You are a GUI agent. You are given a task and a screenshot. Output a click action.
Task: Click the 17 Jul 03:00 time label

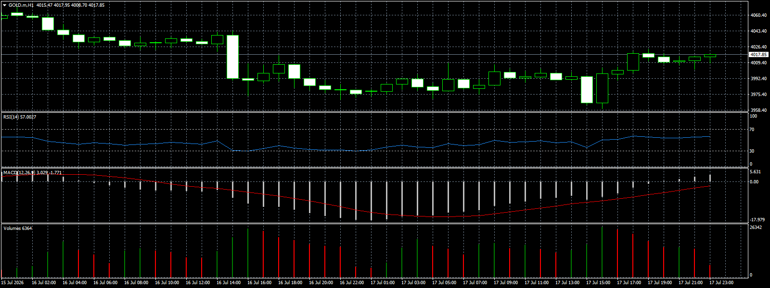tap(413, 283)
